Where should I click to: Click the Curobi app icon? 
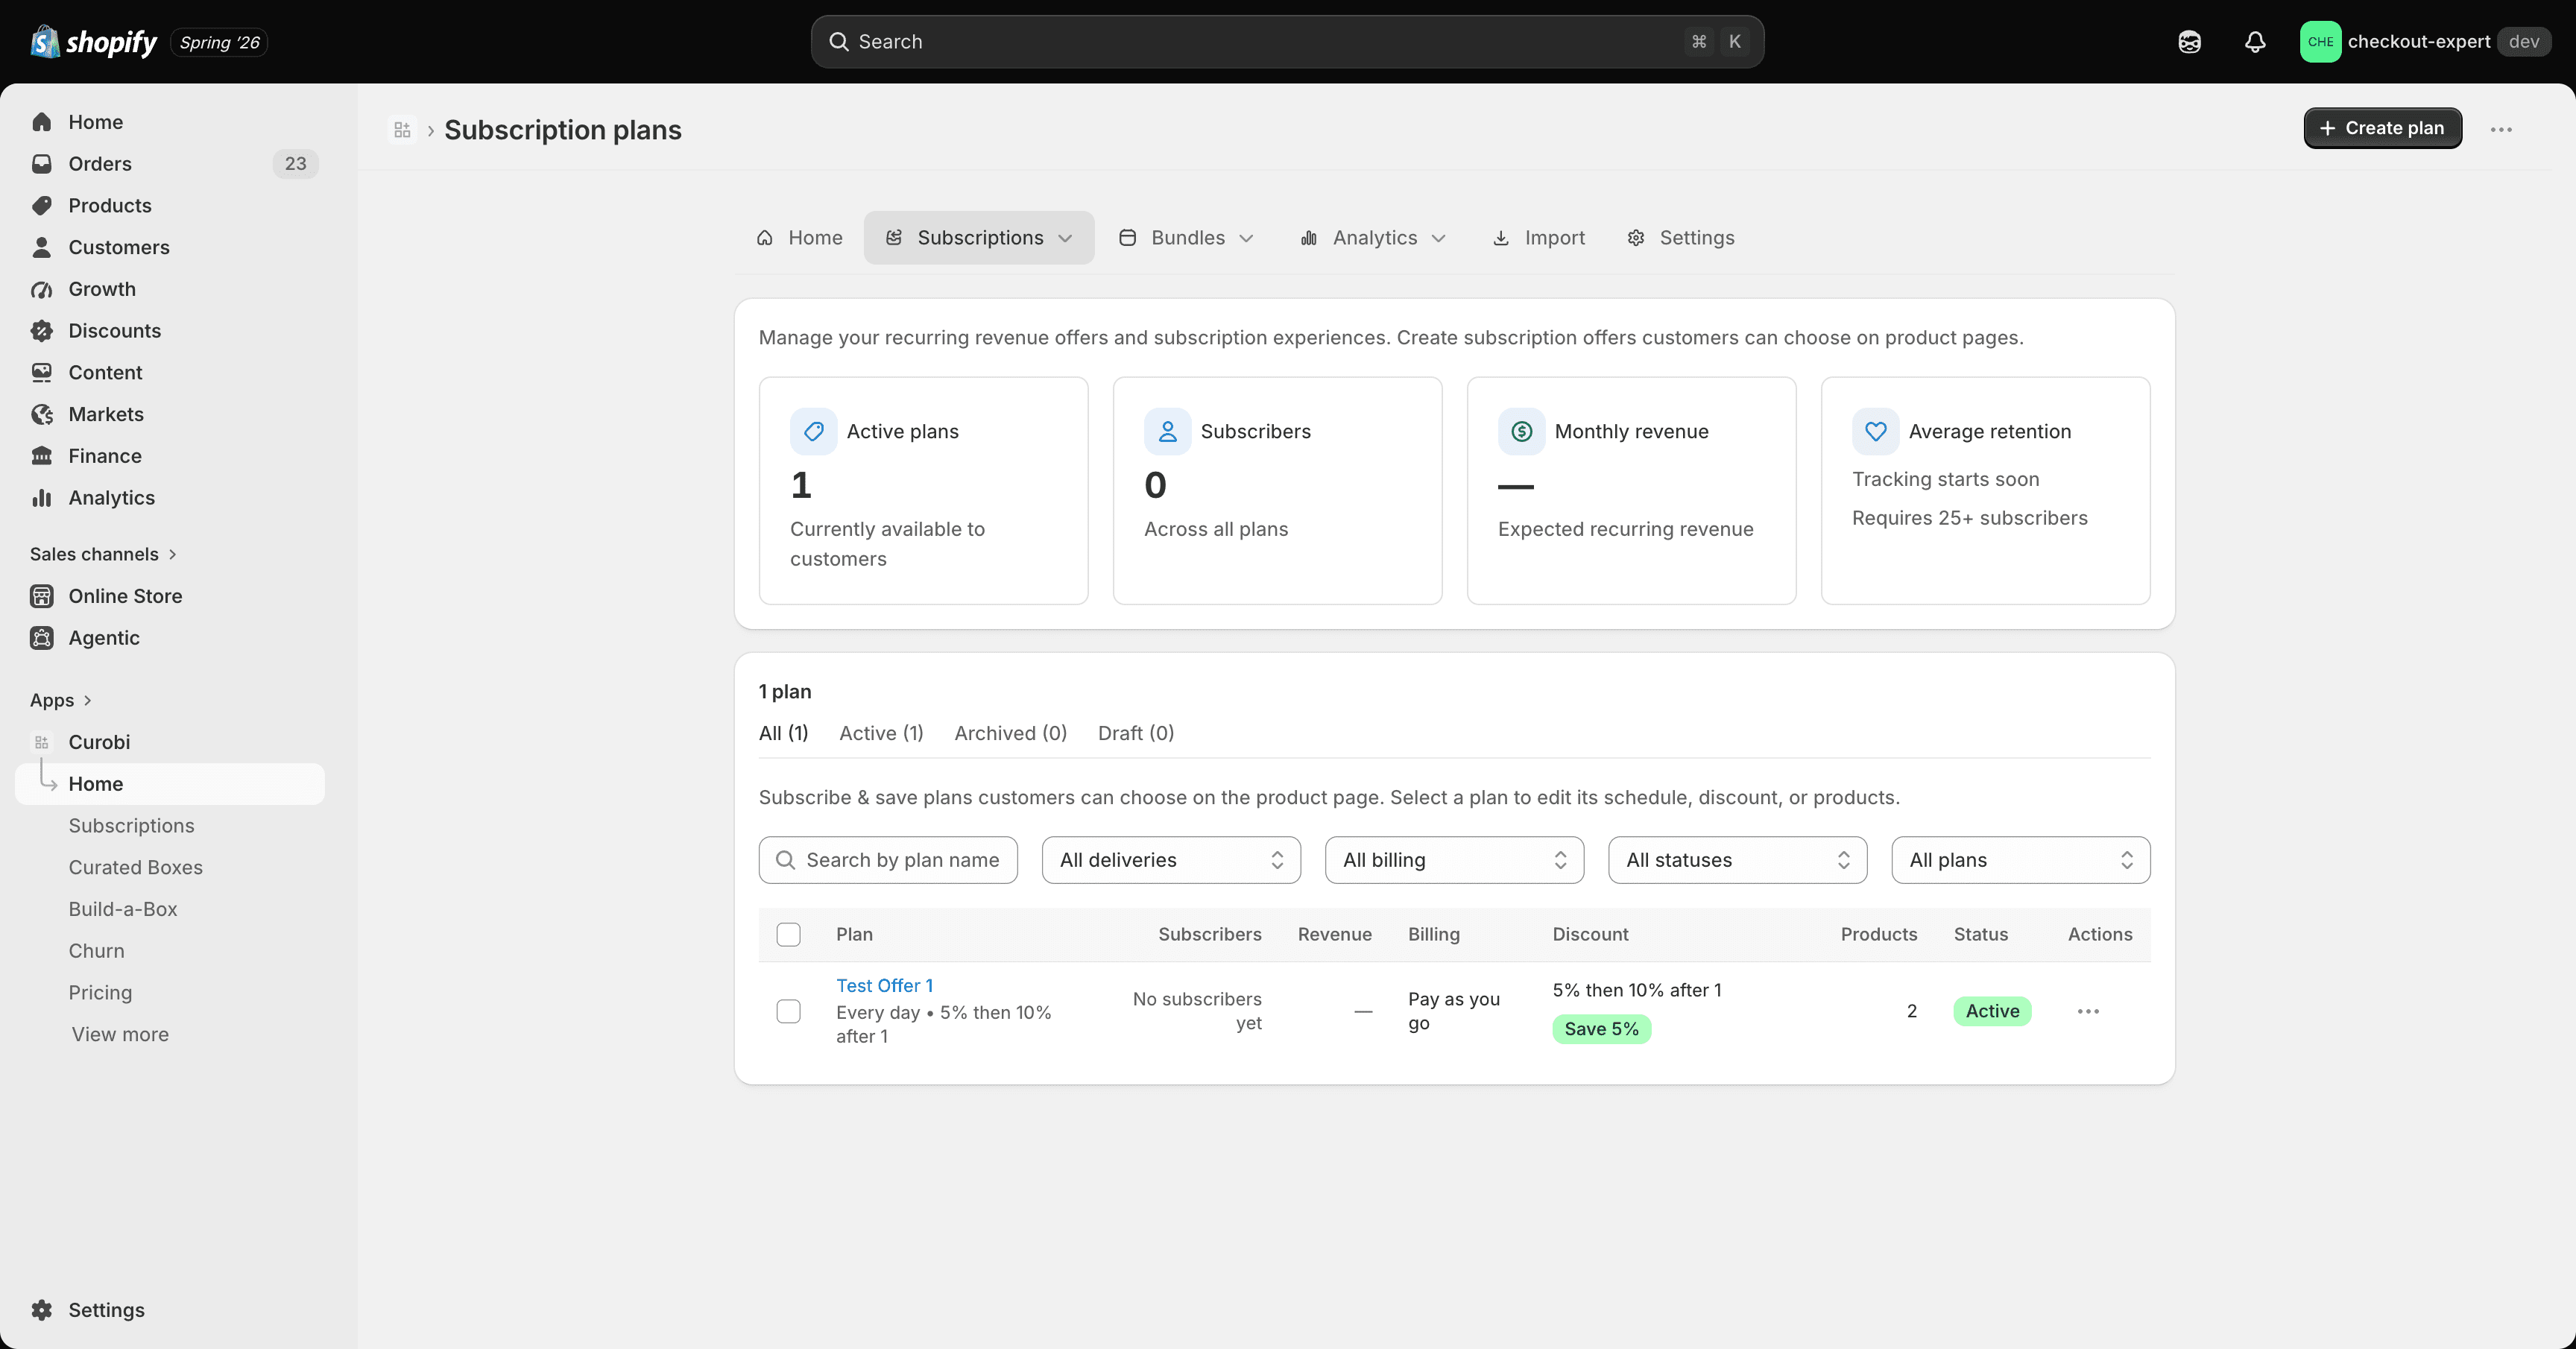[42, 742]
